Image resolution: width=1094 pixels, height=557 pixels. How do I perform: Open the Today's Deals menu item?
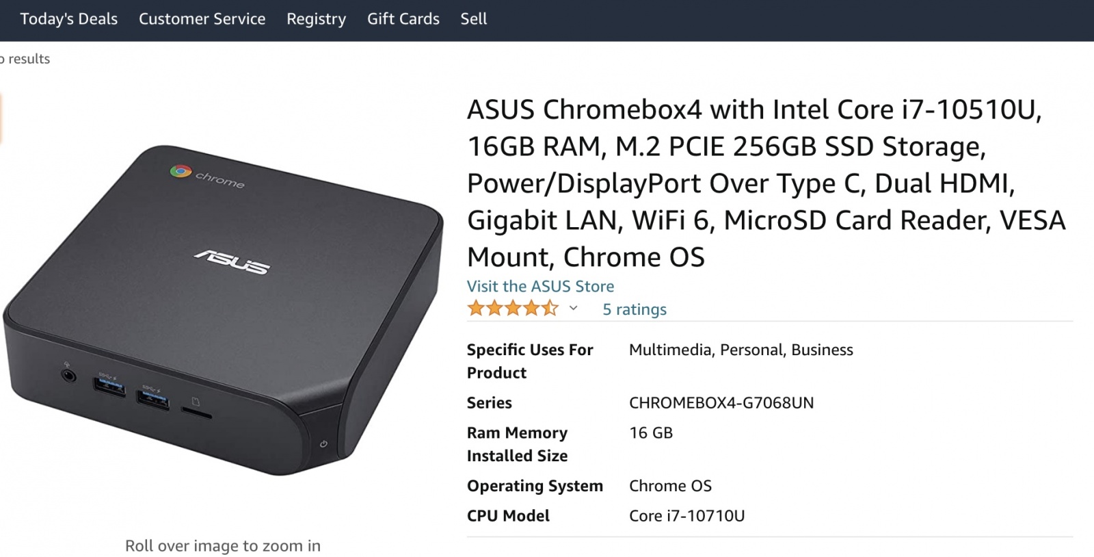[69, 19]
